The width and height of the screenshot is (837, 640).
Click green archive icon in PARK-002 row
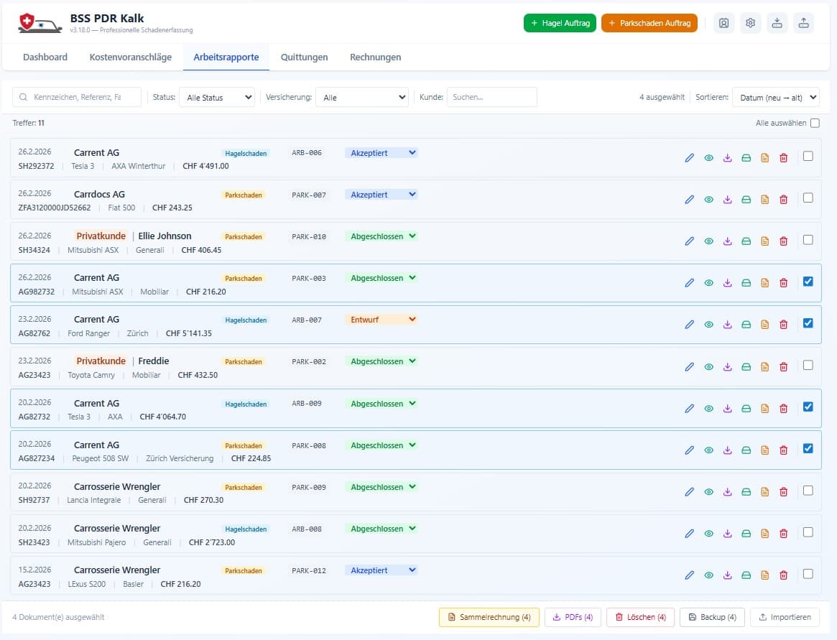click(x=746, y=366)
